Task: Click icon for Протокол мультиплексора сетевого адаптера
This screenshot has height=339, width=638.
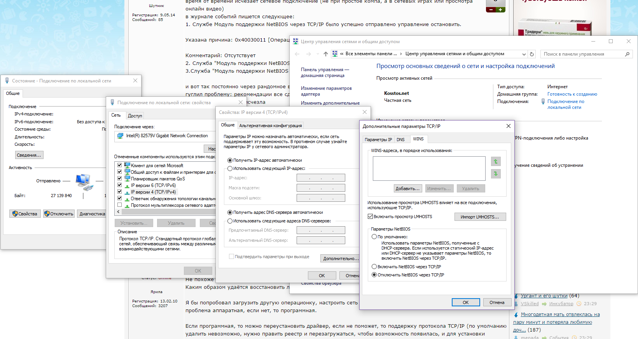Action: click(x=127, y=205)
